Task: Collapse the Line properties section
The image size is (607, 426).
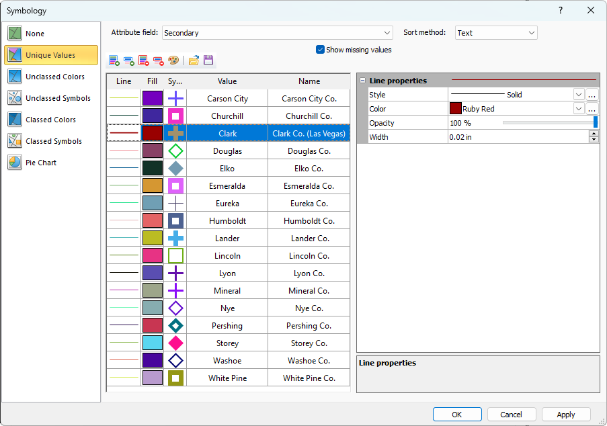Action: 363,81
